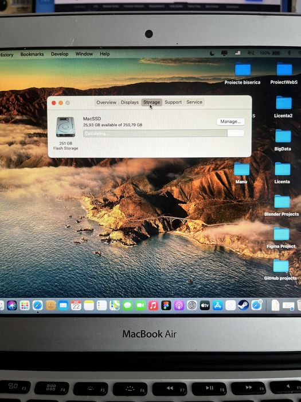301x402 pixels.
Task: Select the Manu folder on desktop
Action: (241, 173)
